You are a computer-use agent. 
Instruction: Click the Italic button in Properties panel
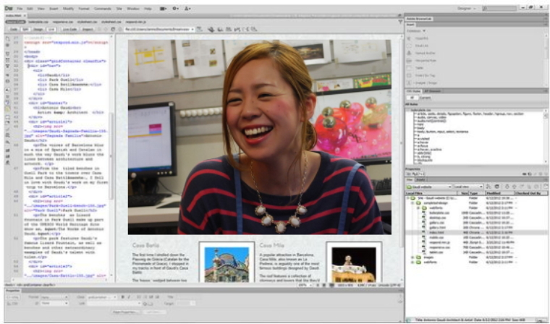coord(129,297)
